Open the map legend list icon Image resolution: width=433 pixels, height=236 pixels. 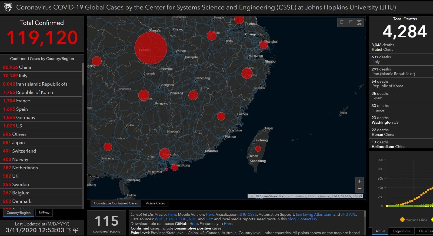(x=351, y=22)
